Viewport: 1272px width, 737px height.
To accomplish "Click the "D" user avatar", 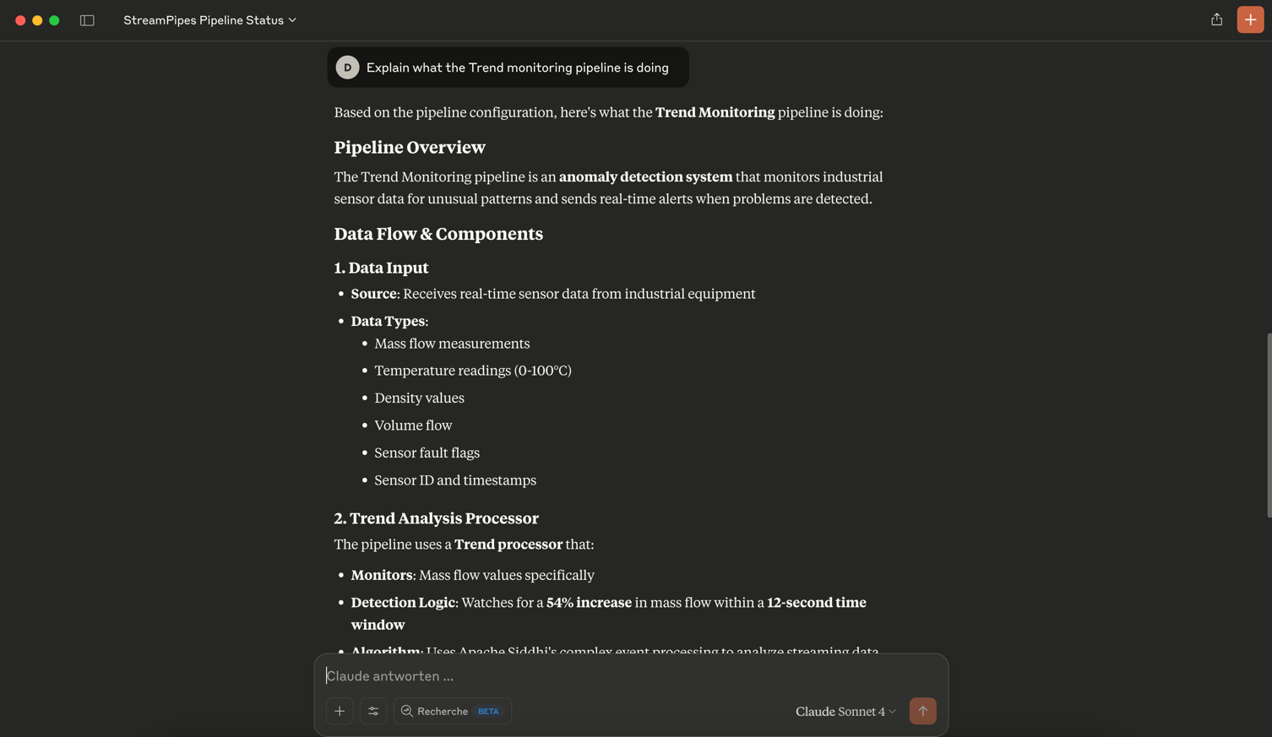I will [347, 68].
